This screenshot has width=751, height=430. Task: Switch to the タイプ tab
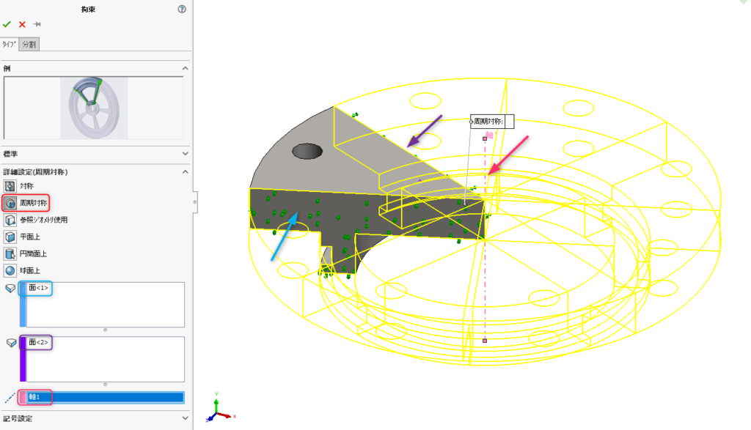(9, 45)
